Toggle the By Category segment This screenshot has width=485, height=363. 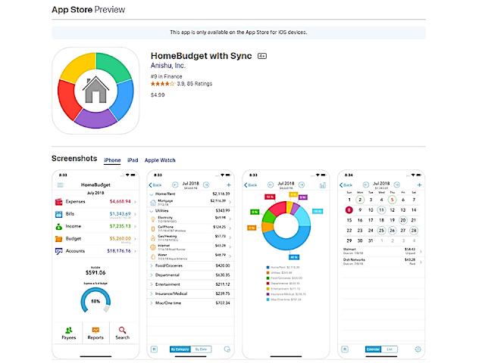click(180, 349)
